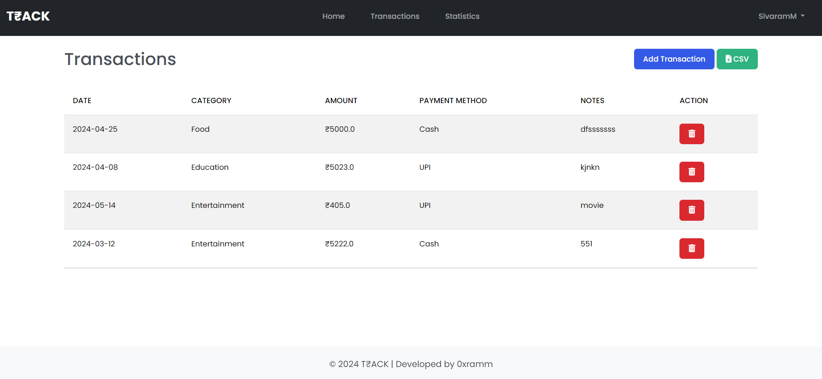The height and width of the screenshot is (379, 822).
Task: Click the Transactions page heading
Action: pos(120,59)
